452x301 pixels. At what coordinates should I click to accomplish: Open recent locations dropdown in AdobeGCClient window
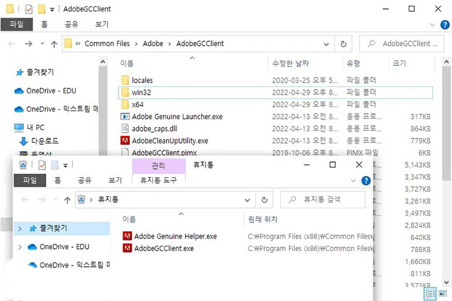coord(43,44)
